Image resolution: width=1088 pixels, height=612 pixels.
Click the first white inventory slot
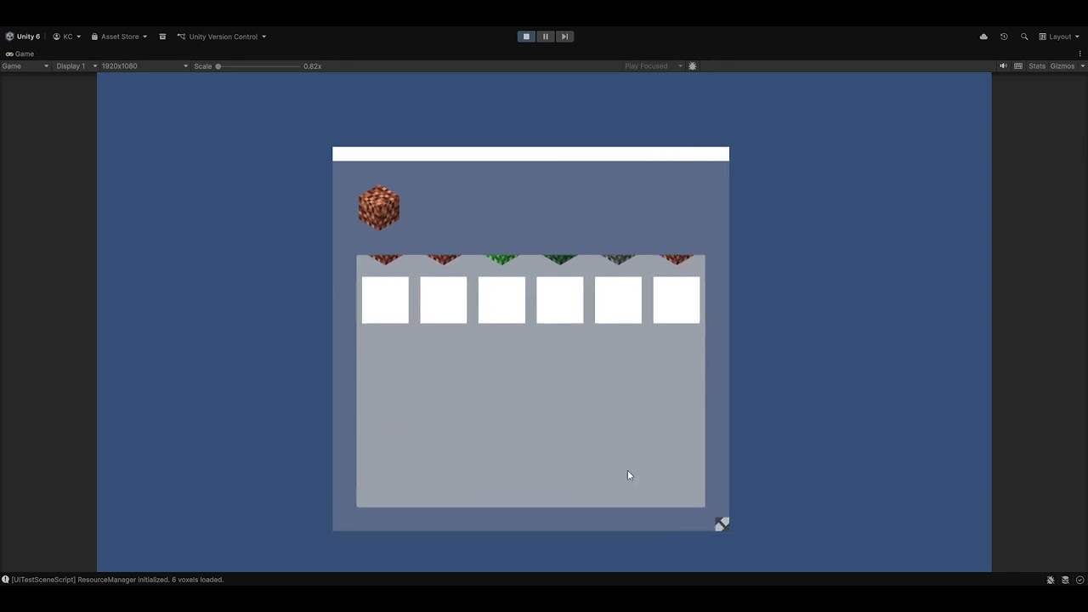(385, 300)
